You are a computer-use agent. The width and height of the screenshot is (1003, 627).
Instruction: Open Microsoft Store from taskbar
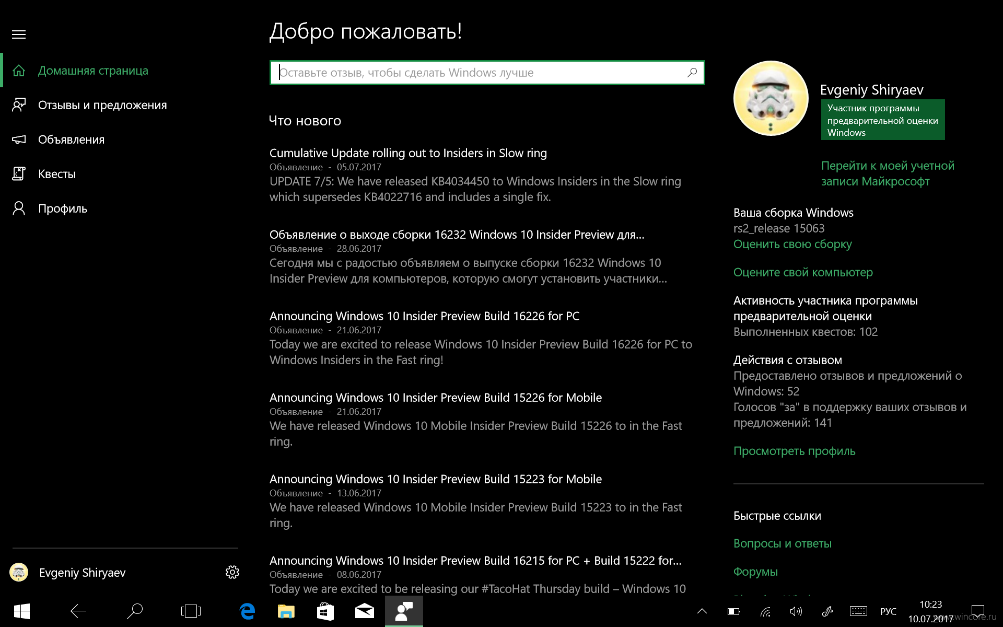click(325, 611)
